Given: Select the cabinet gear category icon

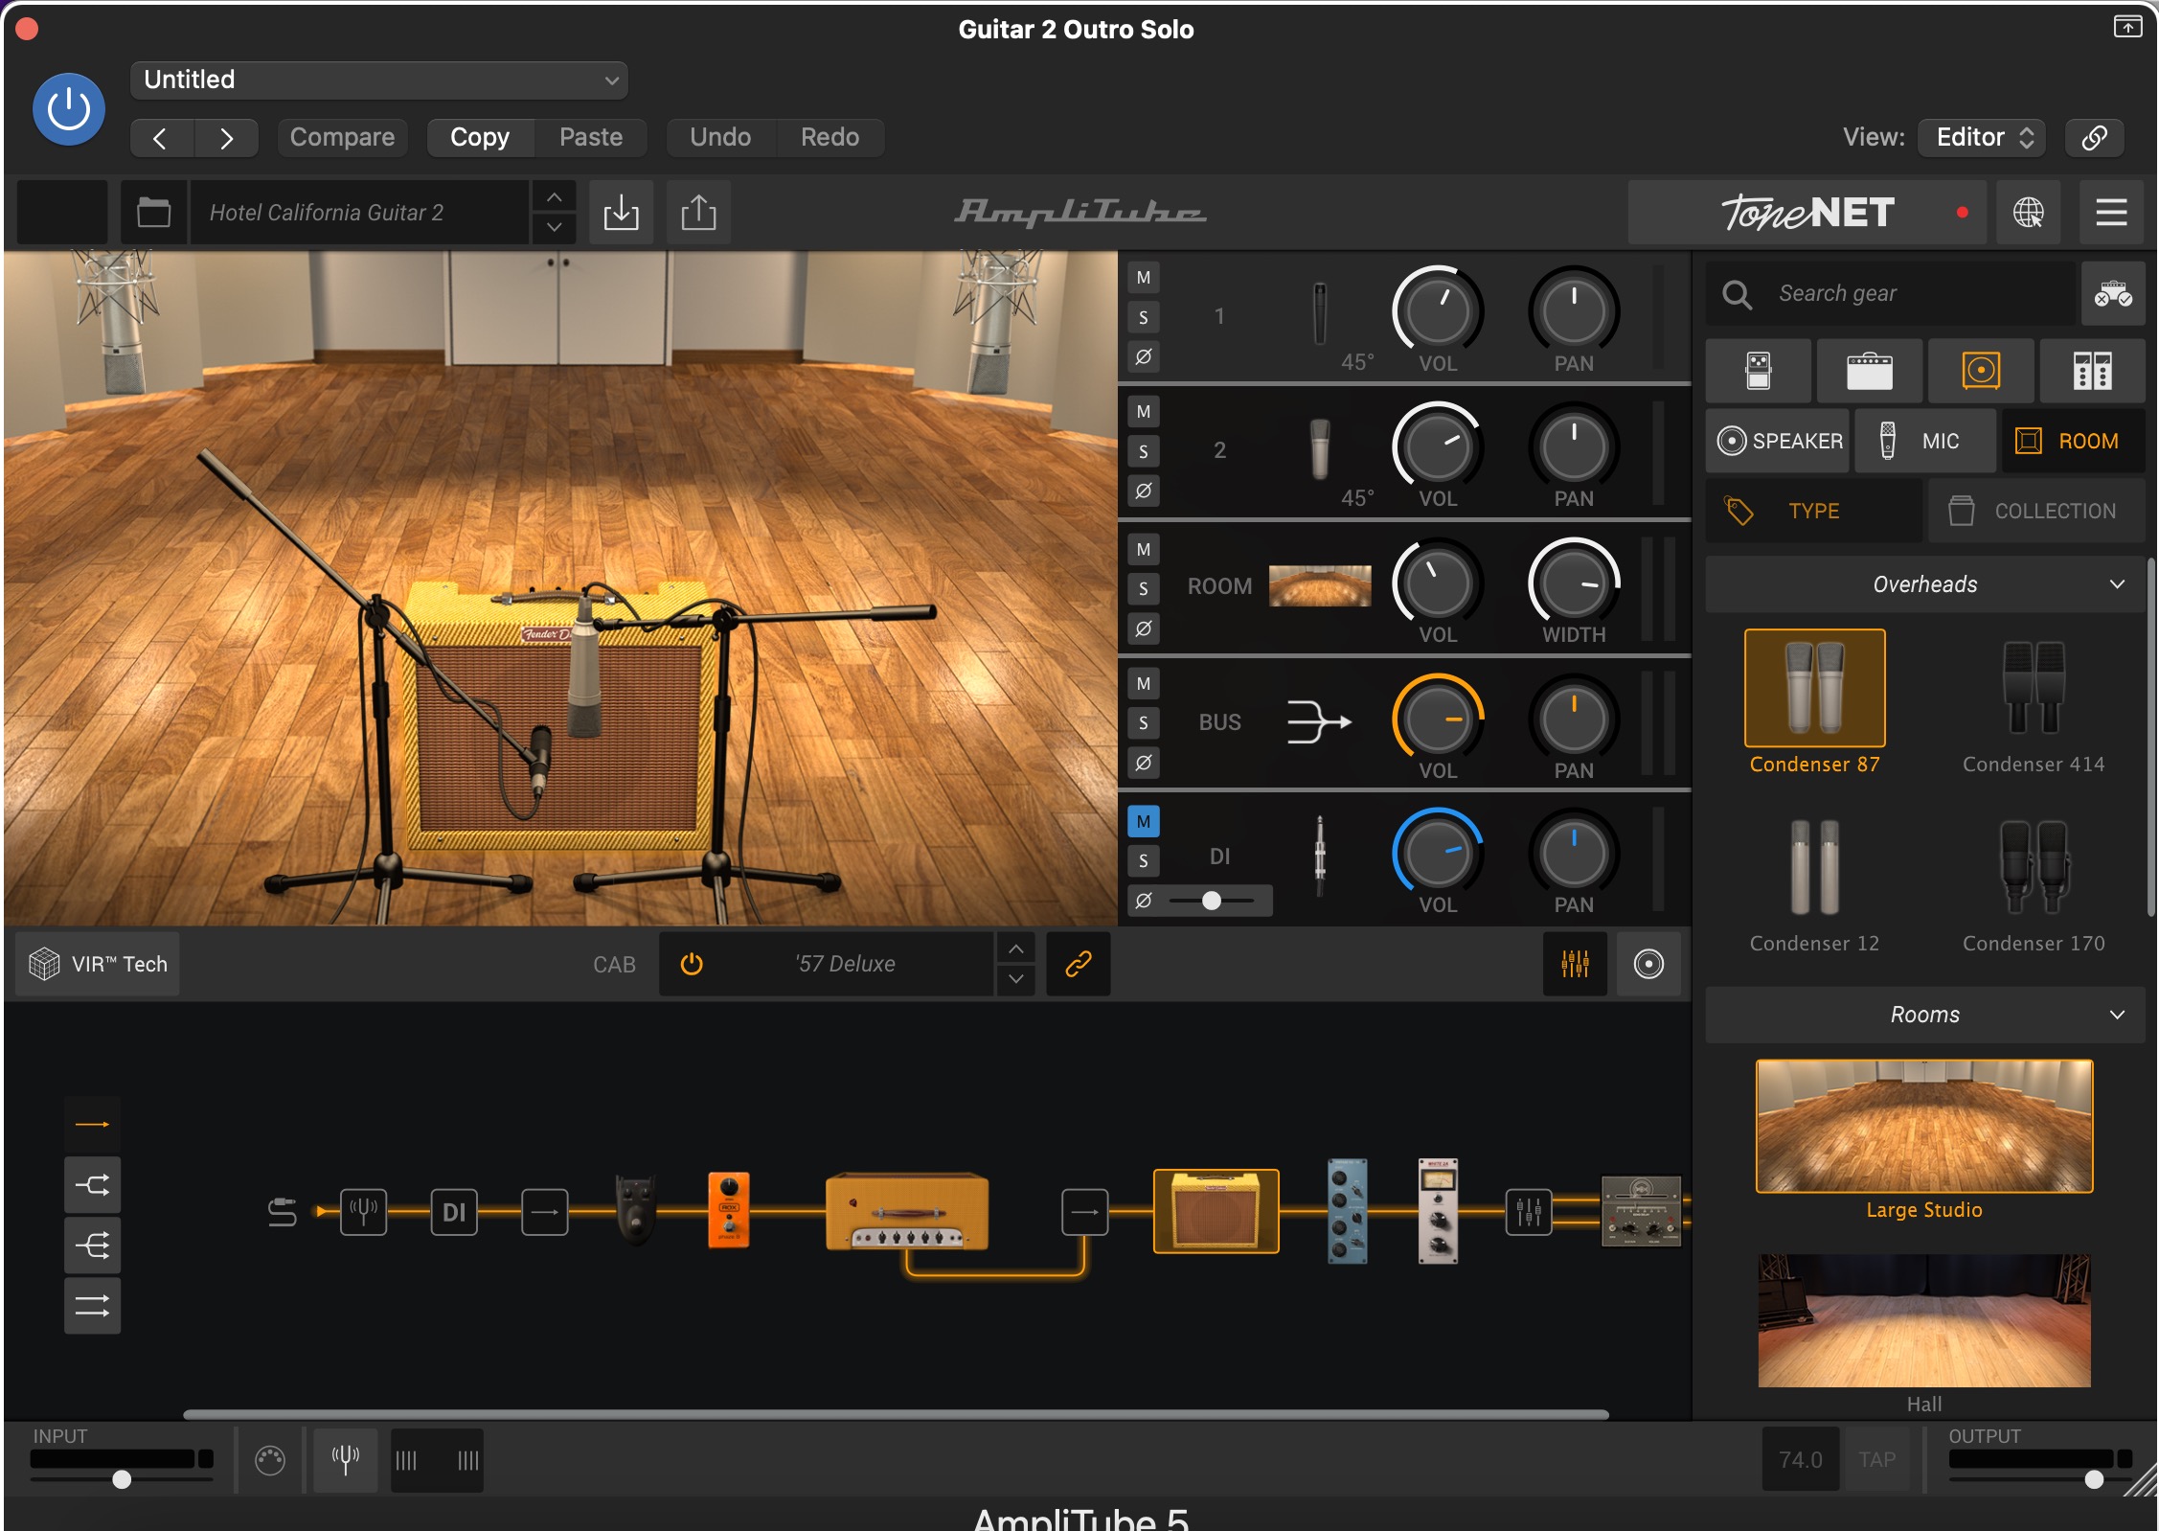Looking at the screenshot, I should click(1981, 371).
